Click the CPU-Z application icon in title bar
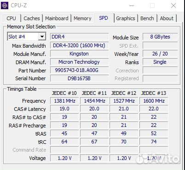 coord(5,5)
